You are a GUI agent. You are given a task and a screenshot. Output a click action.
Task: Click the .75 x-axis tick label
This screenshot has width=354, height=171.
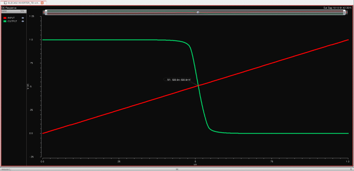pos(272,162)
